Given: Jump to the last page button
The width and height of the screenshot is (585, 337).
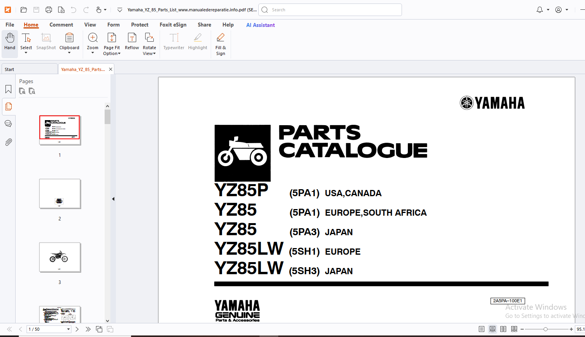Looking at the screenshot, I should tap(88, 329).
